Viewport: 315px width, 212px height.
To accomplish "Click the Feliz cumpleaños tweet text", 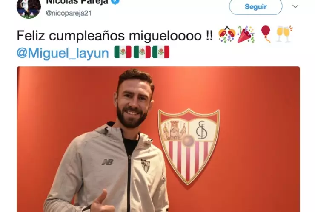I will click(x=115, y=36).
